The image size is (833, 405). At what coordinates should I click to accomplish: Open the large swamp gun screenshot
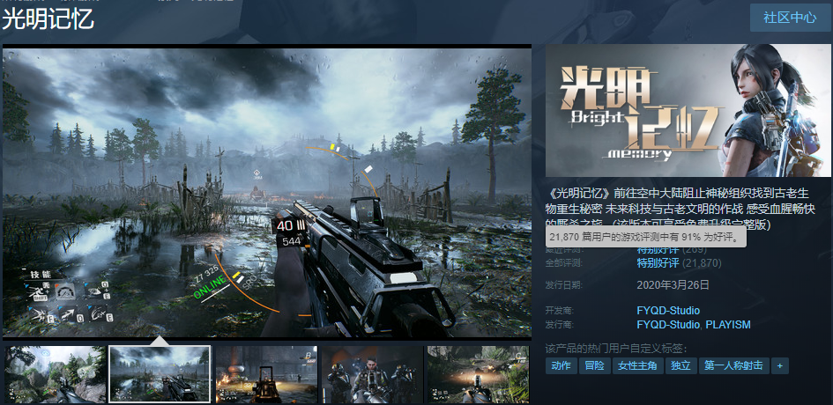click(267, 192)
